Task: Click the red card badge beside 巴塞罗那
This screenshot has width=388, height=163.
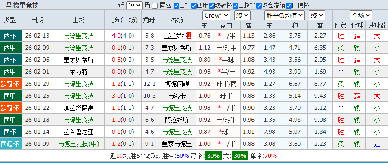Action: point(189,36)
